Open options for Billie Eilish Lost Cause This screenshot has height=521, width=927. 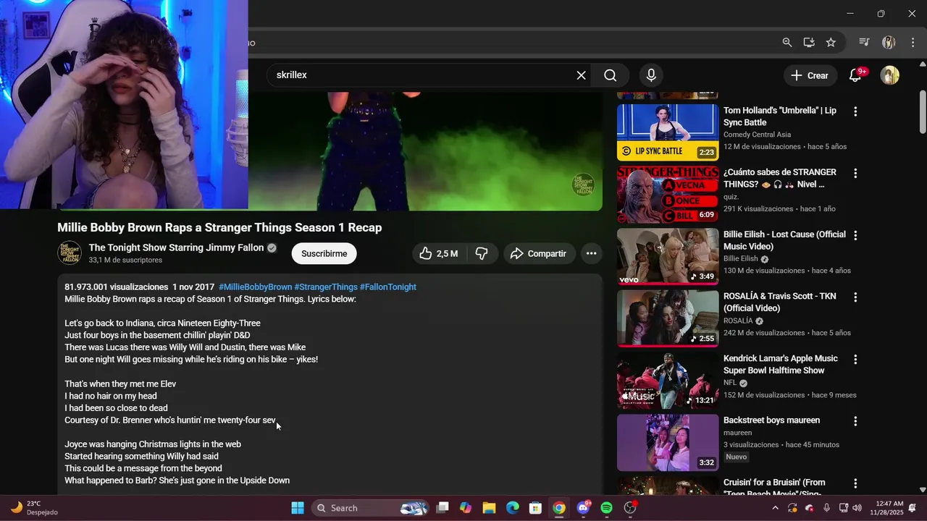(x=855, y=235)
